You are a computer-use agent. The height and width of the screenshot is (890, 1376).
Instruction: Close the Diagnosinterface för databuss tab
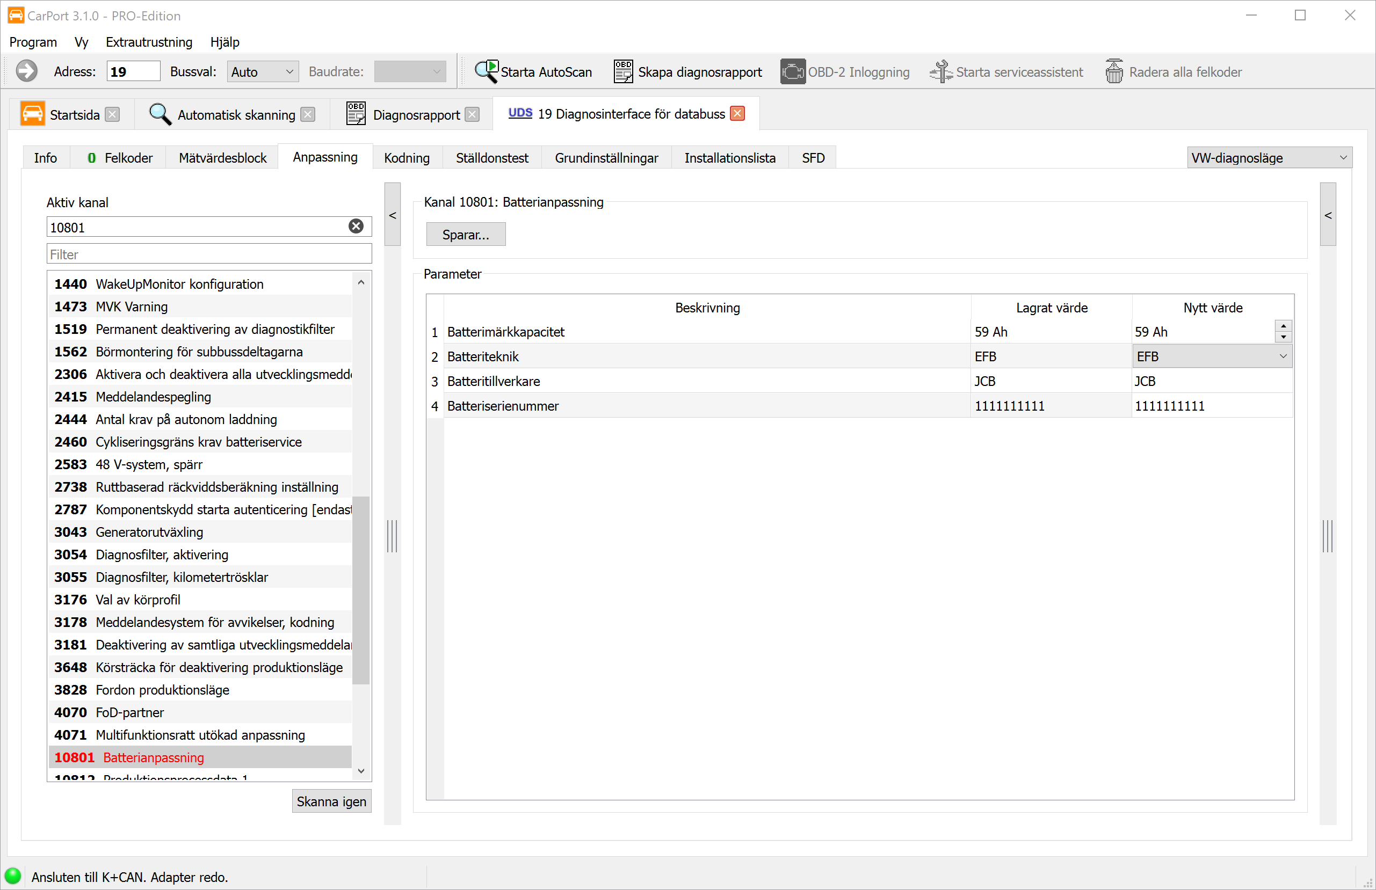pyautogui.click(x=737, y=114)
